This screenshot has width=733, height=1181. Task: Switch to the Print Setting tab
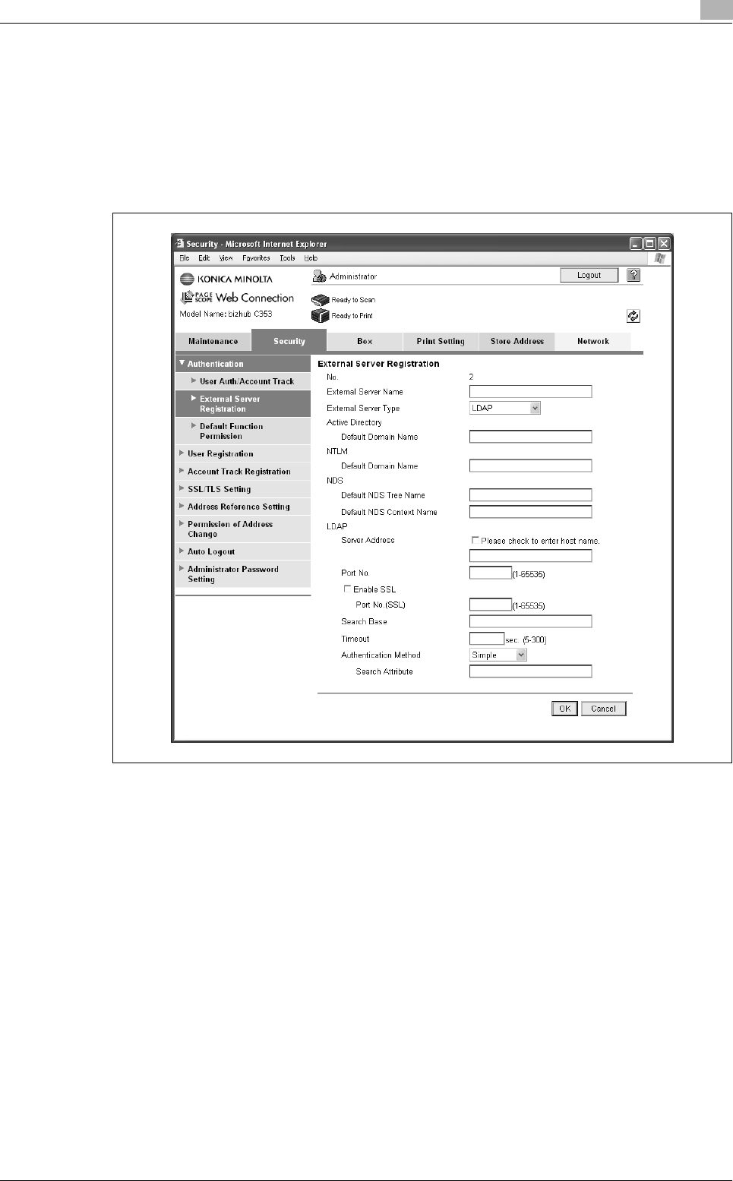(x=441, y=342)
